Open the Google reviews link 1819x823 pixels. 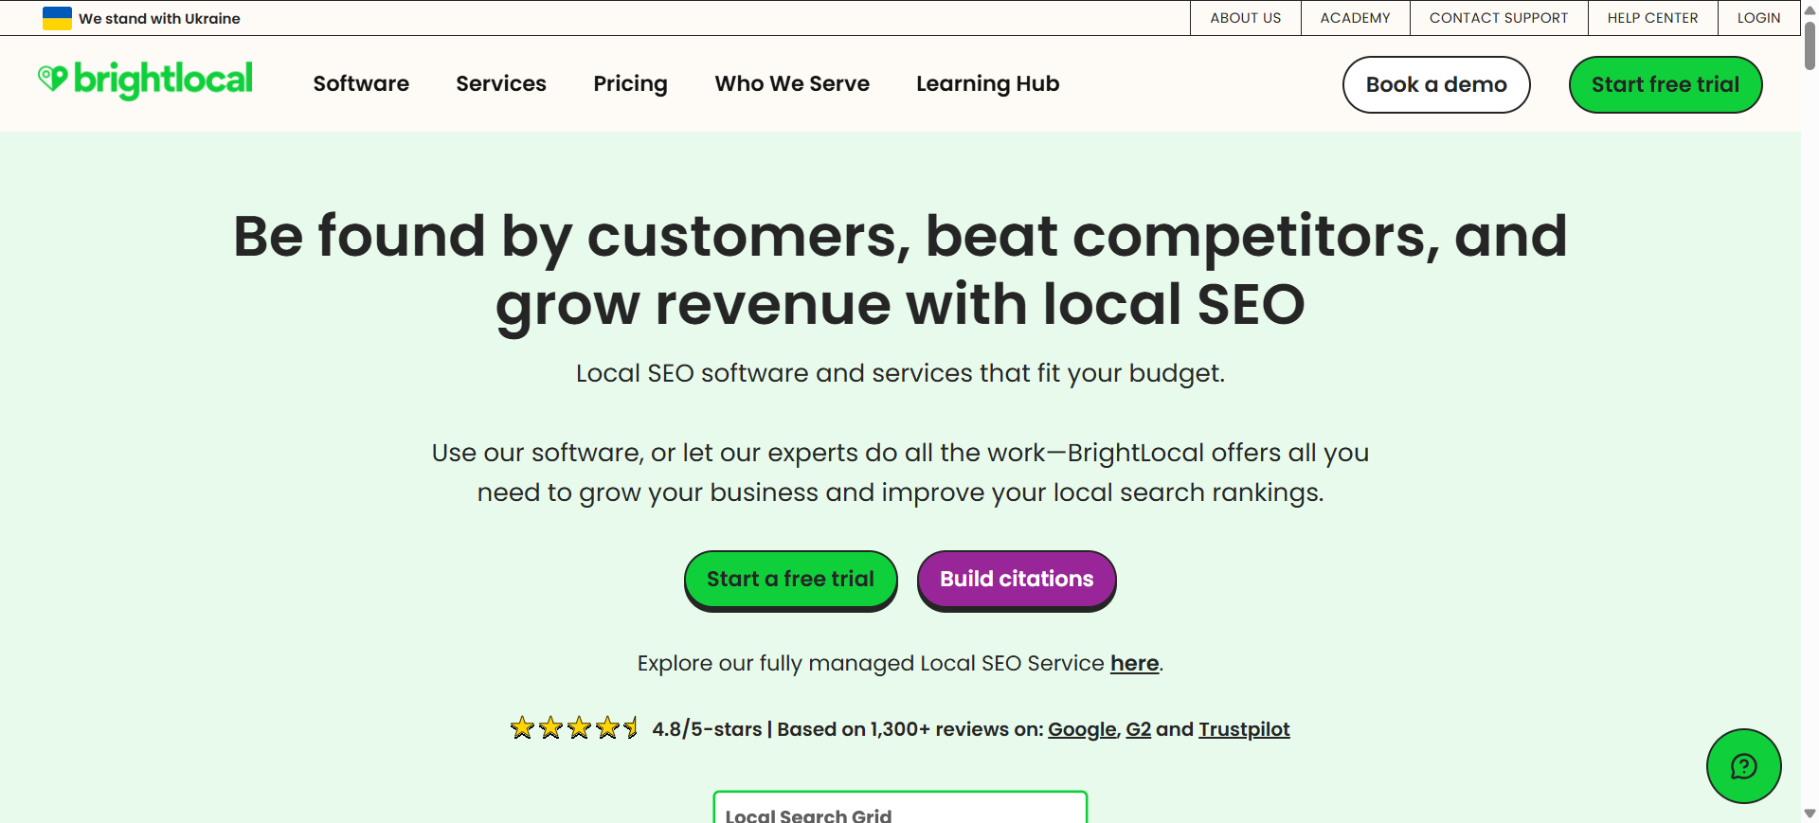pyautogui.click(x=1081, y=729)
